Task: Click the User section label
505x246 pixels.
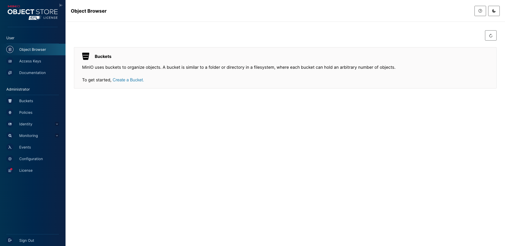Action: [x=10, y=38]
